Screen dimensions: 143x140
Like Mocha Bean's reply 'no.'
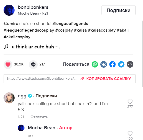[x=130, y=134]
